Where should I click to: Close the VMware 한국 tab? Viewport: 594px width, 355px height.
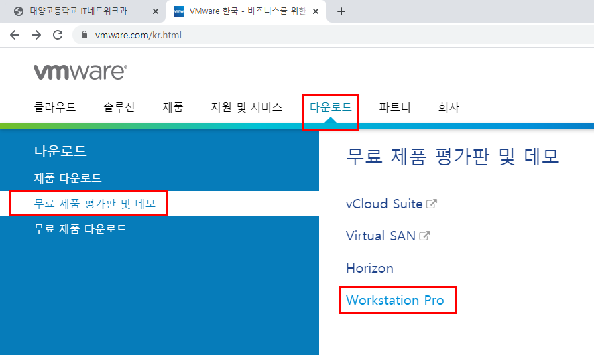pos(316,11)
